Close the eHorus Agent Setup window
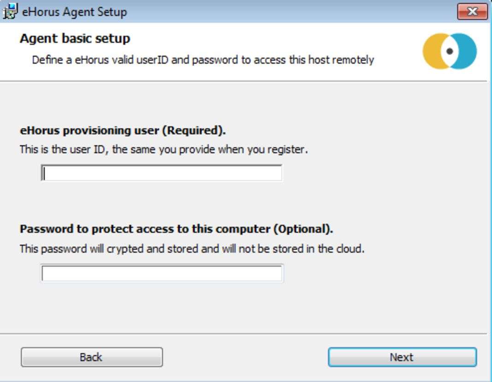This screenshot has height=382, width=492. (x=472, y=12)
